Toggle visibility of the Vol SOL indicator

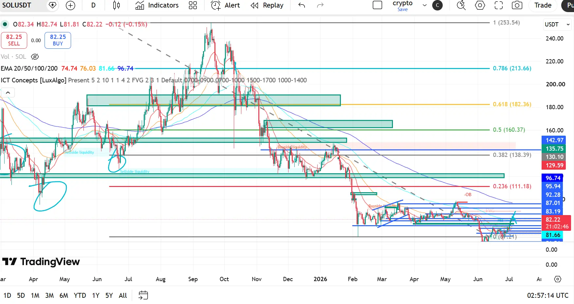[x=35, y=57]
